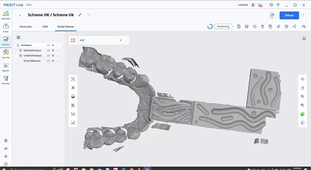The height and width of the screenshot is (170, 311).
Task: Open the Trash Box
Action: pos(6,80)
